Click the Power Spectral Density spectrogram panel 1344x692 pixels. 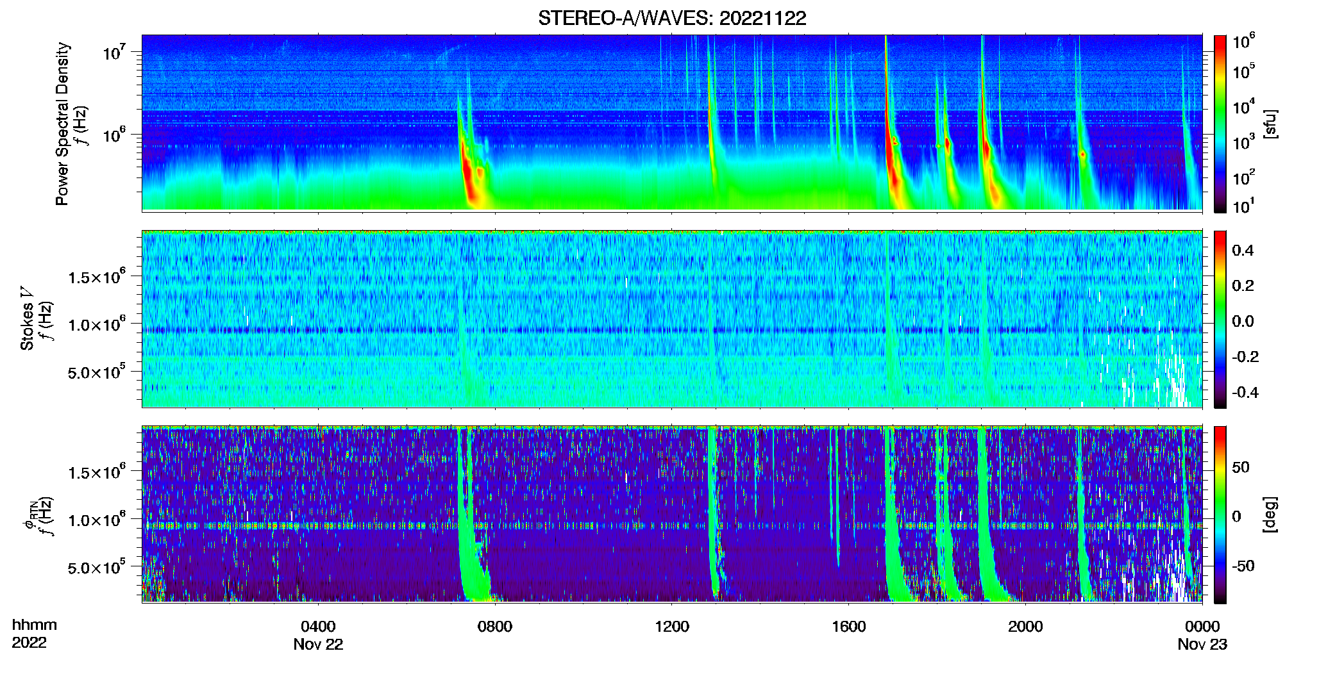[672, 123]
